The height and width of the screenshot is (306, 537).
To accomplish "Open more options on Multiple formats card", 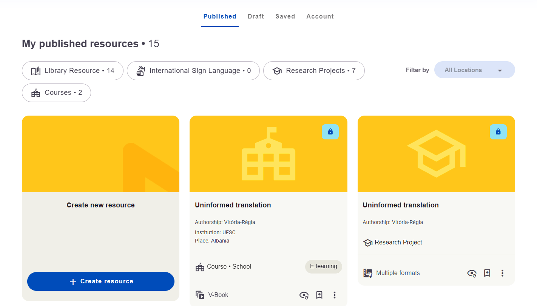I will pyautogui.click(x=502, y=273).
